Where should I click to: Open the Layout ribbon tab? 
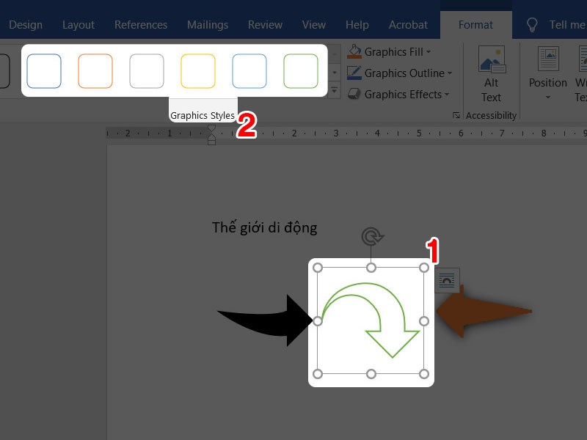[x=79, y=25]
